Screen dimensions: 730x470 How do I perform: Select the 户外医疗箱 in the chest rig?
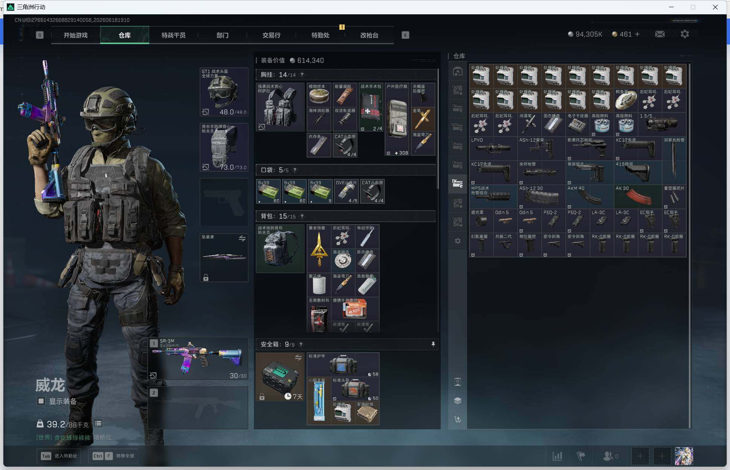coord(397,119)
